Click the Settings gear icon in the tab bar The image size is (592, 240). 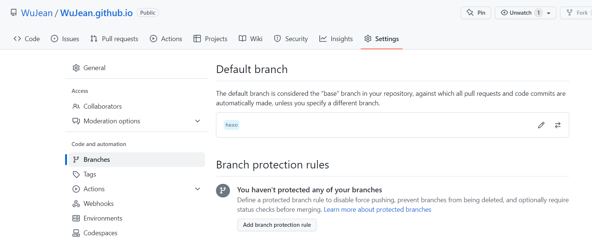(368, 39)
